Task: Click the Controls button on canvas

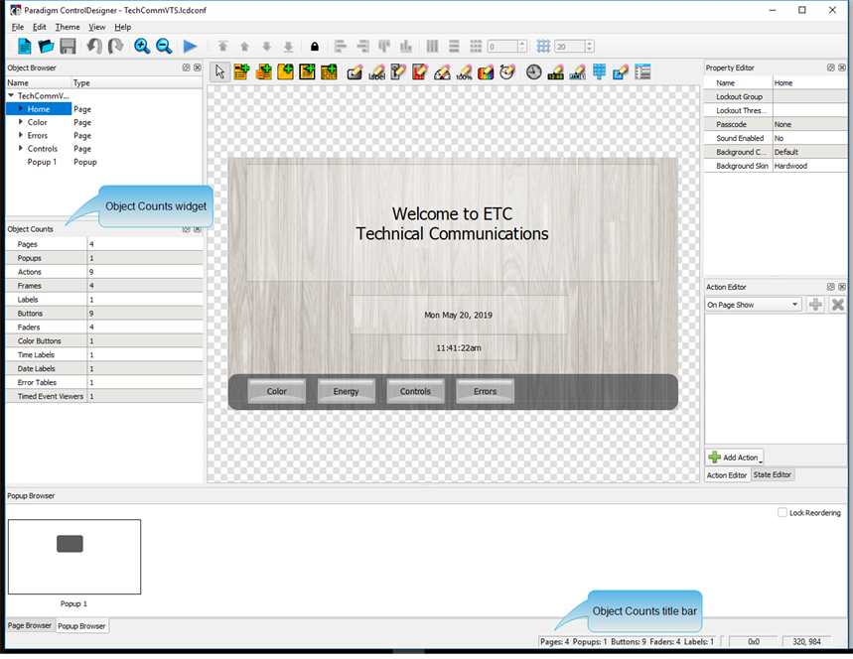Action: coord(415,391)
